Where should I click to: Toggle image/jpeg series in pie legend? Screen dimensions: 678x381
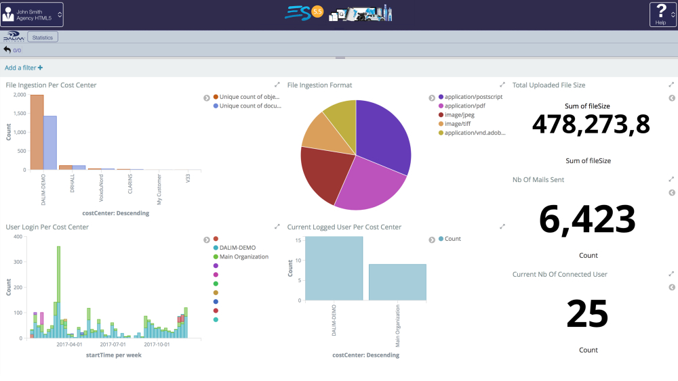[x=459, y=115]
